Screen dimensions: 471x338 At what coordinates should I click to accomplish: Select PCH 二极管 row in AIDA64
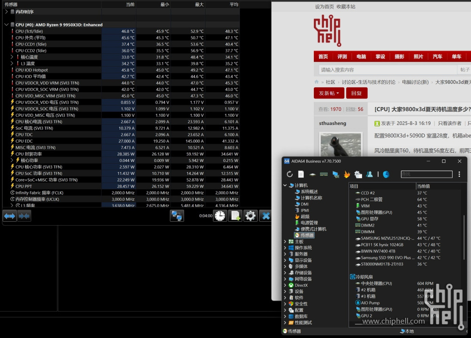[406, 199]
